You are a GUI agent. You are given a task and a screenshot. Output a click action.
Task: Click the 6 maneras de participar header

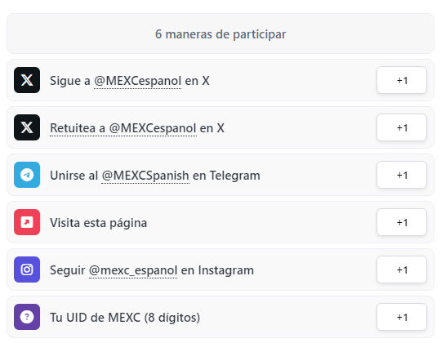[x=220, y=33]
